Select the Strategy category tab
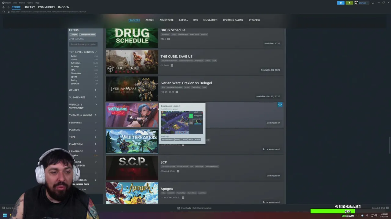391x219 pixels. click(254, 20)
